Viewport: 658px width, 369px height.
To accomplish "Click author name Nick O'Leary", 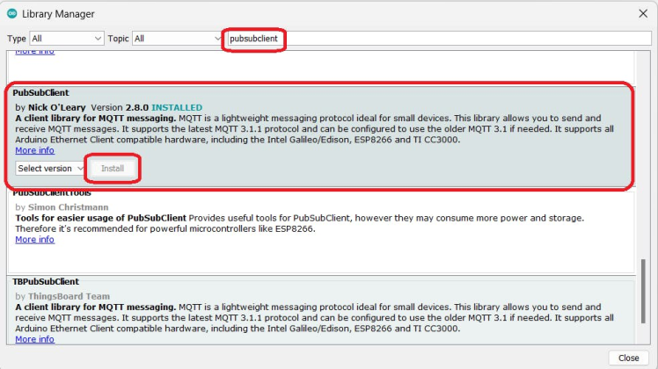I will click(x=56, y=108).
